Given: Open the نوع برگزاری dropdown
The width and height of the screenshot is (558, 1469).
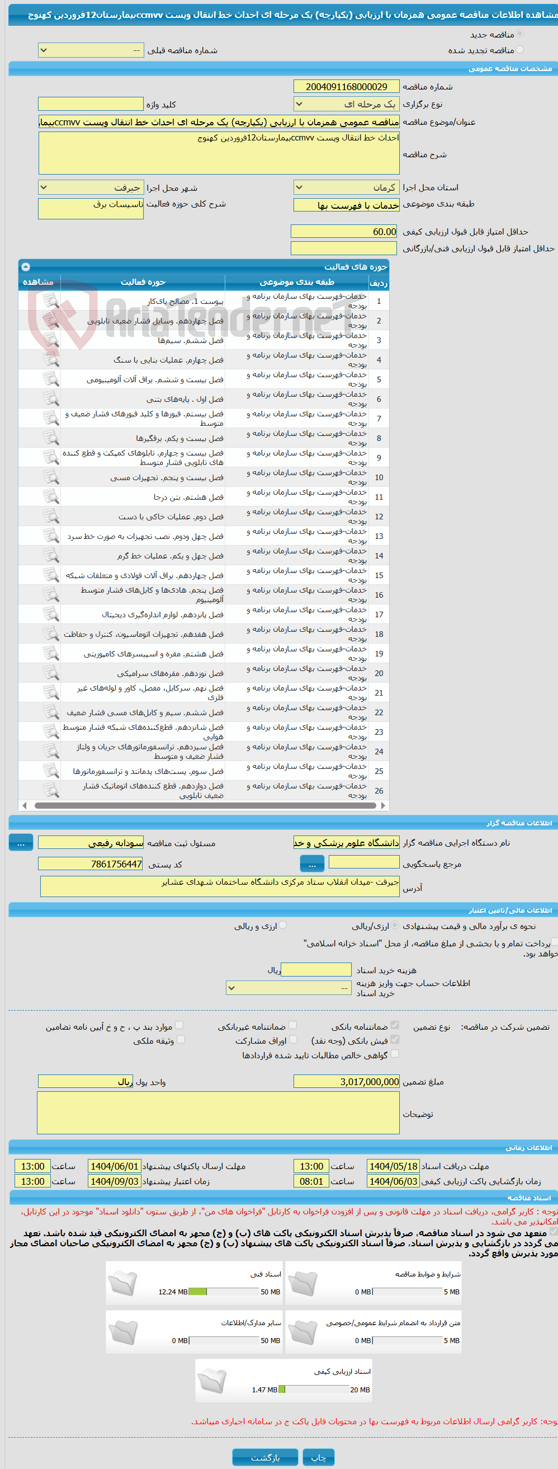Looking at the screenshot, I should click(346, 104).
